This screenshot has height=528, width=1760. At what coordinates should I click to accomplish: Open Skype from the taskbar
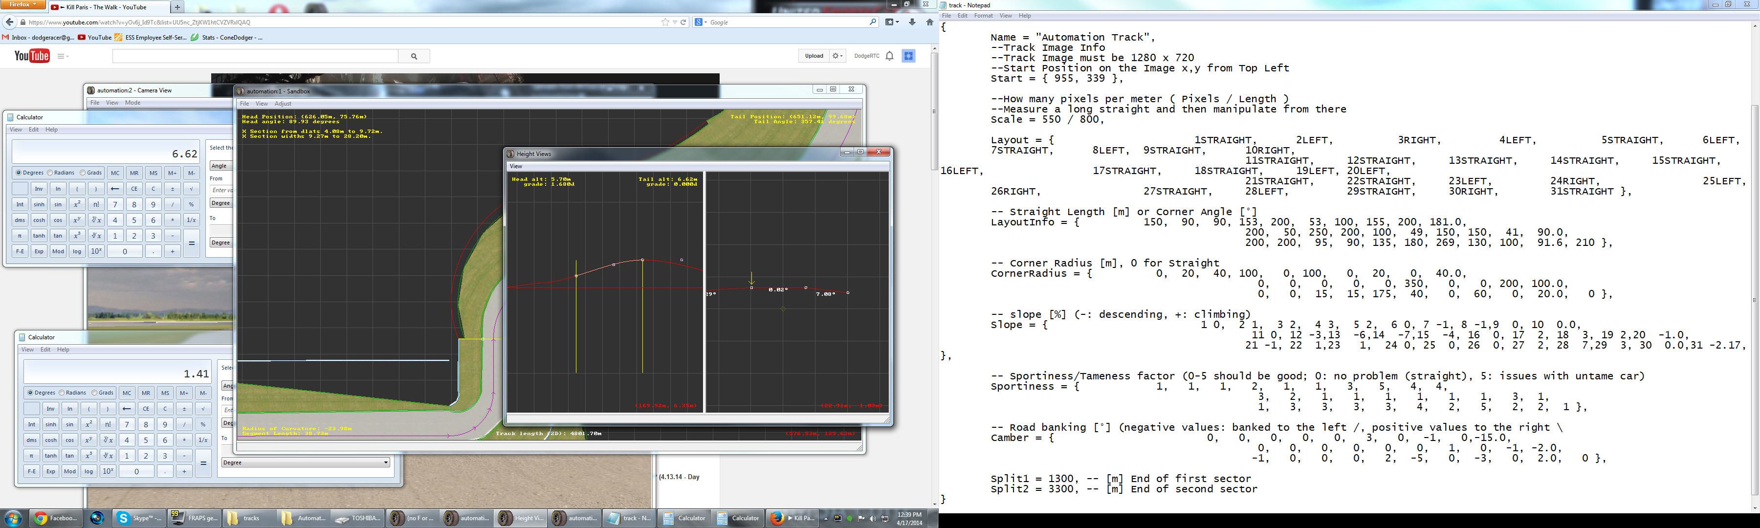pos(140,518)
